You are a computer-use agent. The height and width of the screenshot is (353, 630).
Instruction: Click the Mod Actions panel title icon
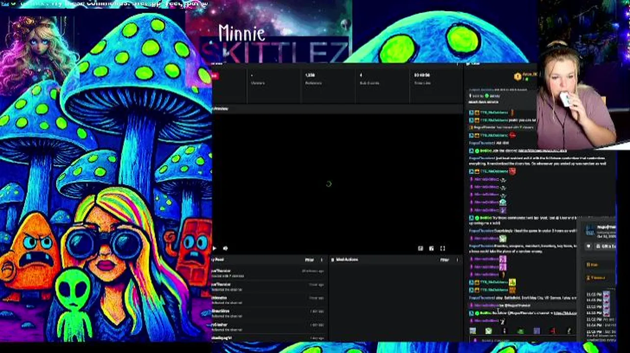(333, 260)
